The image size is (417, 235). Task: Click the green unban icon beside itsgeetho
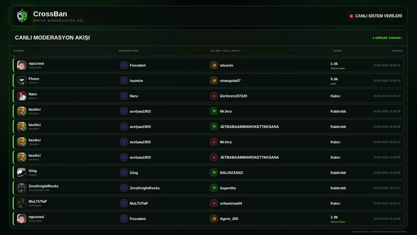(214, 188)
